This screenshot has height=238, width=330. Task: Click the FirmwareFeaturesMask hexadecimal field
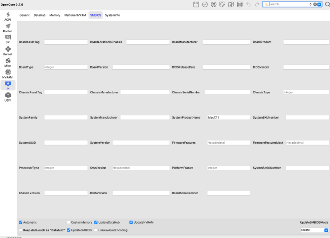coord(307,143)
